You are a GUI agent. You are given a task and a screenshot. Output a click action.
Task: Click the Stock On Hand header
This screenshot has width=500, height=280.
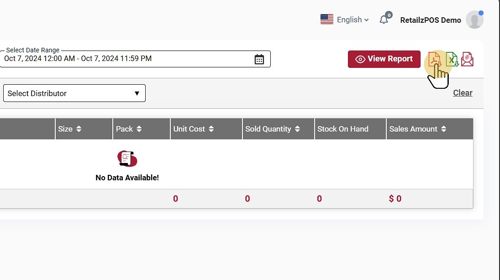(343, 129)
